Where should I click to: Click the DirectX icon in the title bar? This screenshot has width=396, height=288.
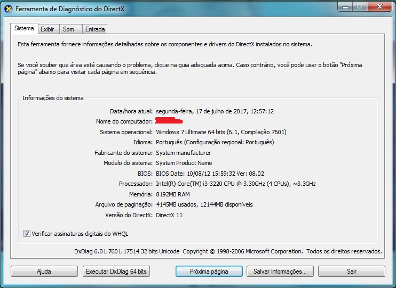click(x=8, y=9)
